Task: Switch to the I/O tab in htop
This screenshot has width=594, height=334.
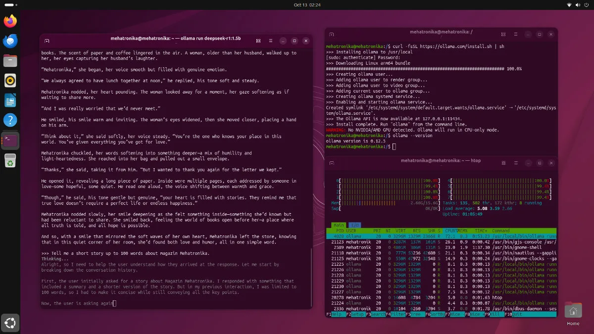Action: pyautogui.click(x=355, y=225)
